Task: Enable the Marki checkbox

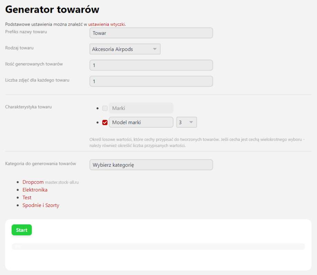Action: (x=105, y=108)
